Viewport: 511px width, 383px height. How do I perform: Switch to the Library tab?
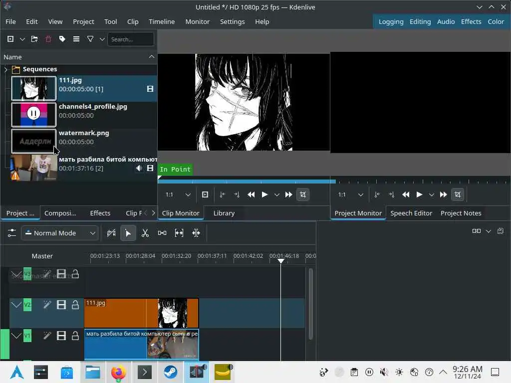224,213
